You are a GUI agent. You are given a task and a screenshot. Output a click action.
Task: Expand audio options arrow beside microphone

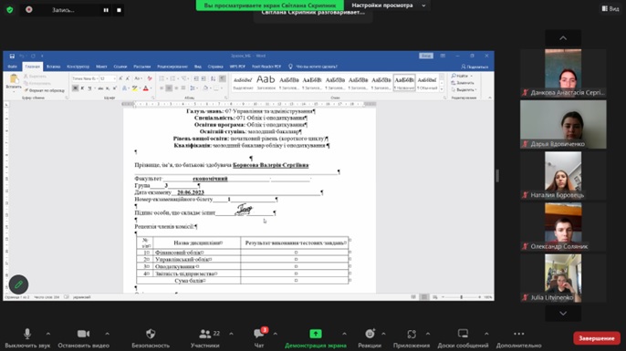coord(47,334)
